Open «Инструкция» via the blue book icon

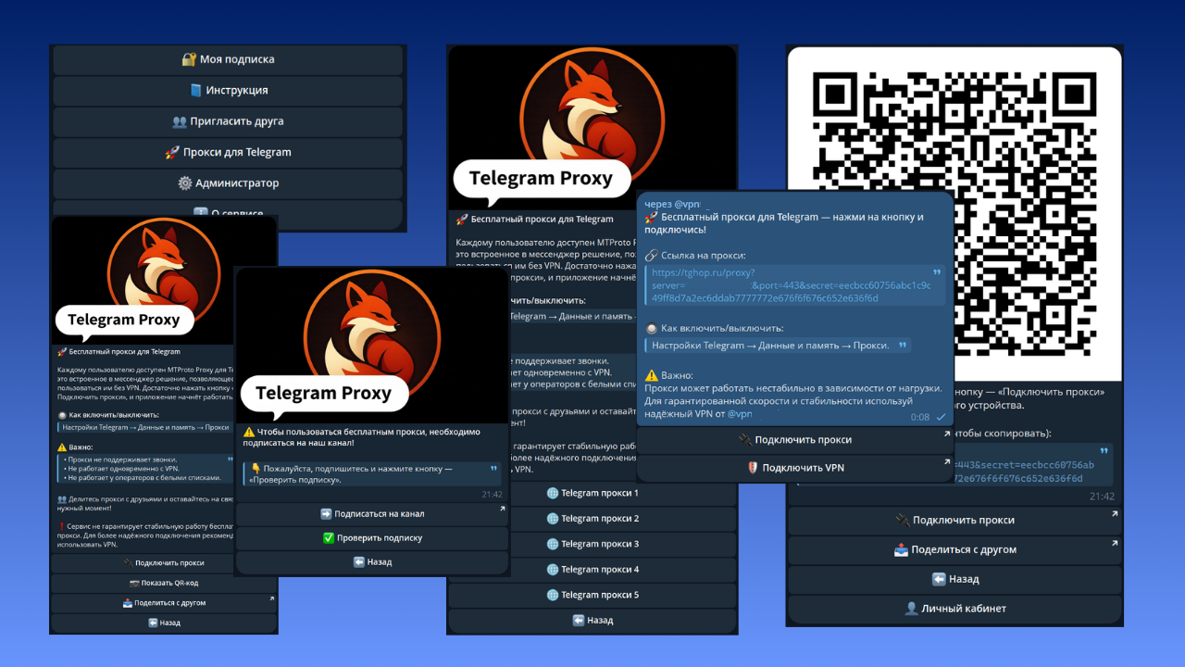pos(195,90)
